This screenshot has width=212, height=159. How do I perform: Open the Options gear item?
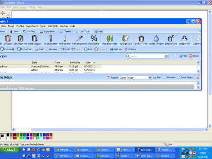pos(130,49)
